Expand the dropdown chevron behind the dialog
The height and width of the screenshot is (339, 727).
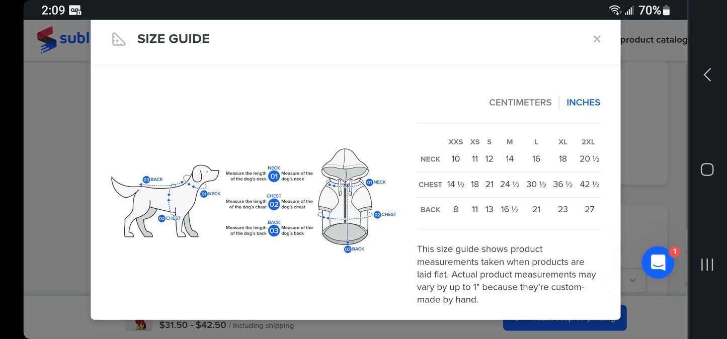[x=633, y=281]
